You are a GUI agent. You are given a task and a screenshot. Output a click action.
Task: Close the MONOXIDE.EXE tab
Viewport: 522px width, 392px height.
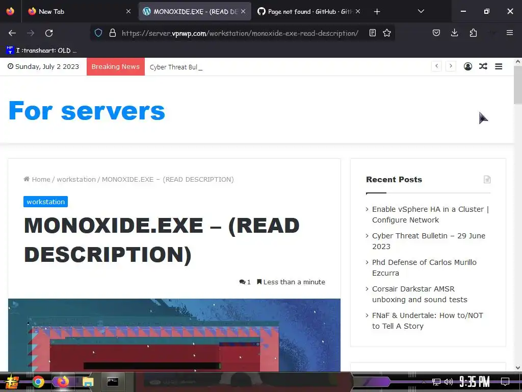(x=243, y=11)
